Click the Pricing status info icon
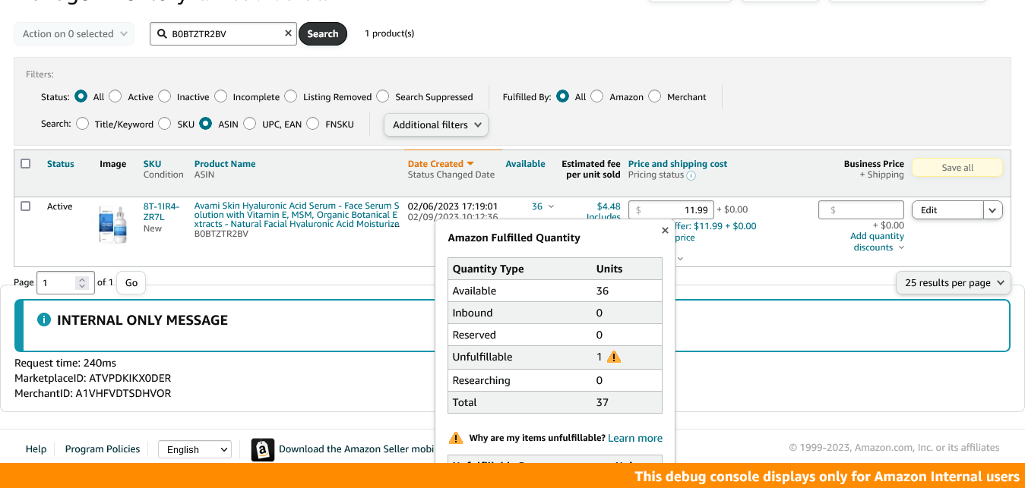 (x=691, y=175)
